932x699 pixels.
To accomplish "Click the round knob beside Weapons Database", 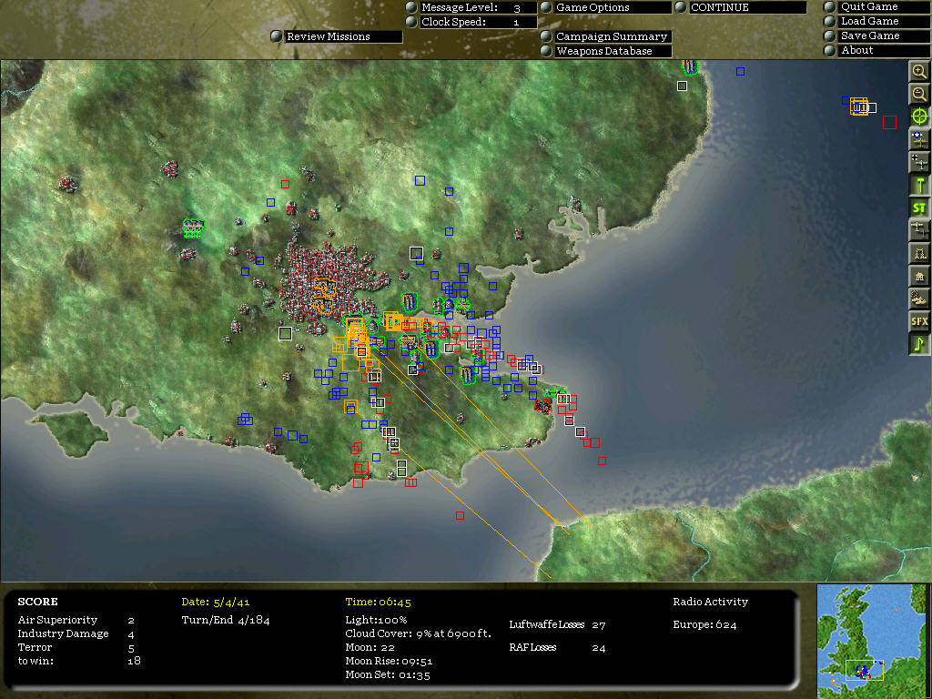I will point(546,51).
